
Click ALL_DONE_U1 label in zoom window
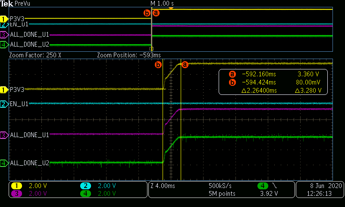[29, 135]
